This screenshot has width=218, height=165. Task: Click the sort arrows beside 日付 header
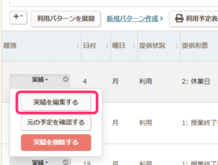tap(107, 46)
